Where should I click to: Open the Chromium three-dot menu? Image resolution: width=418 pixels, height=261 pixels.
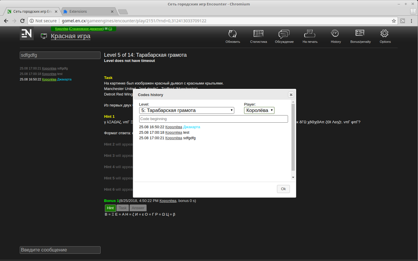click(x=412, y=21)
